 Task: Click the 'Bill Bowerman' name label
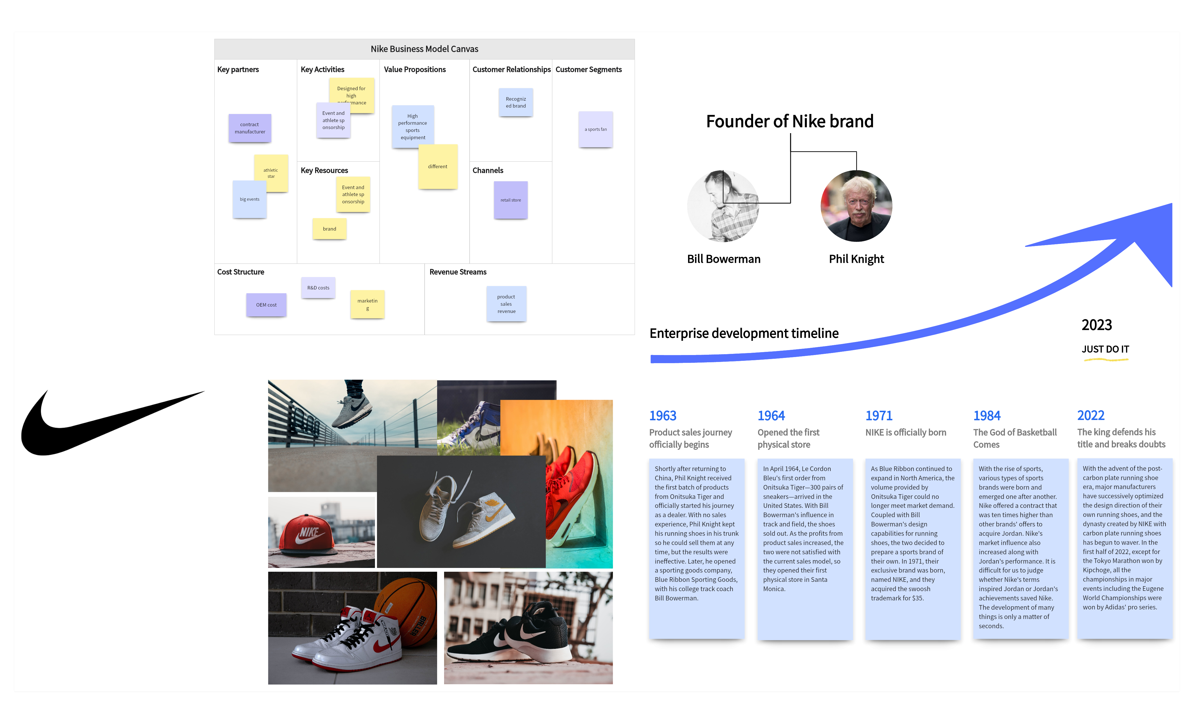[723, 259]
